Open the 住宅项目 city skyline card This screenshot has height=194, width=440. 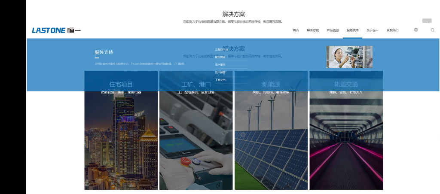pos(121,130)
